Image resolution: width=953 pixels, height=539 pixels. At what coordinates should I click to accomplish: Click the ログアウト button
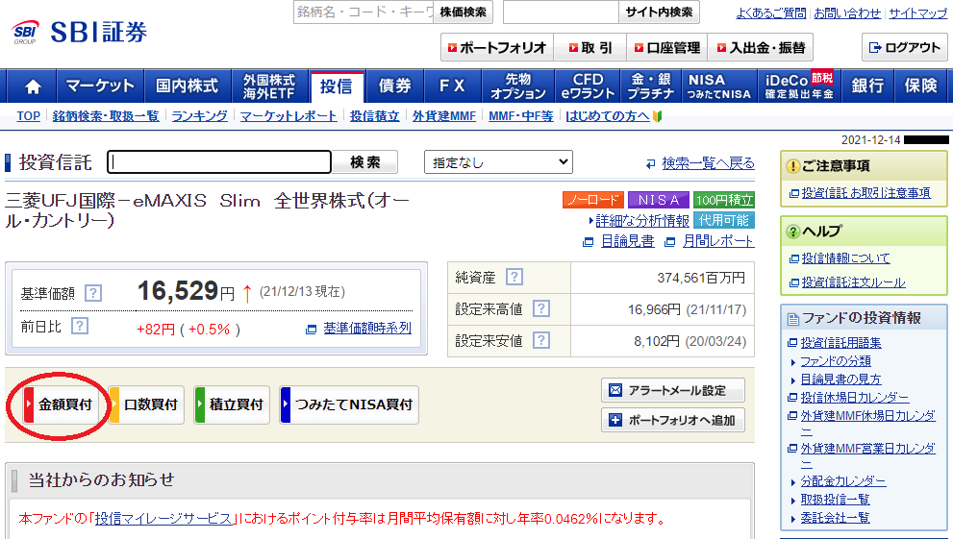[x=904, y=47]
